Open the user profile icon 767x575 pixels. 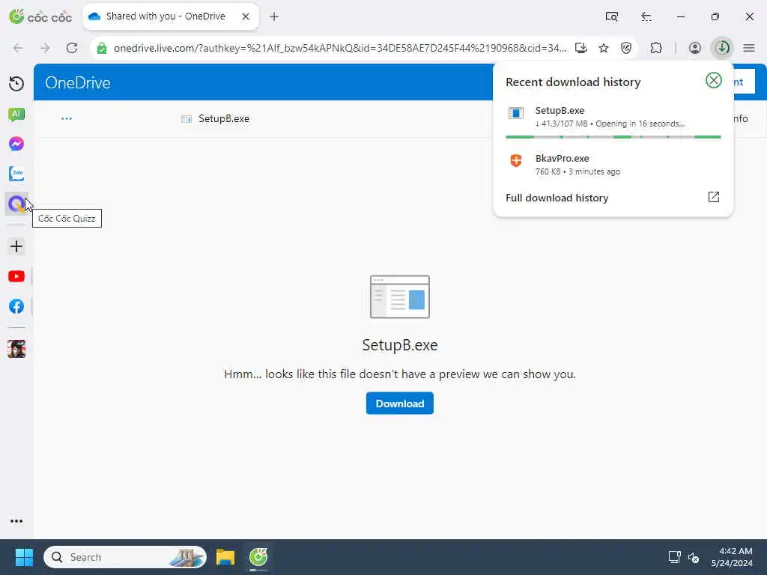tap(694, 48)
